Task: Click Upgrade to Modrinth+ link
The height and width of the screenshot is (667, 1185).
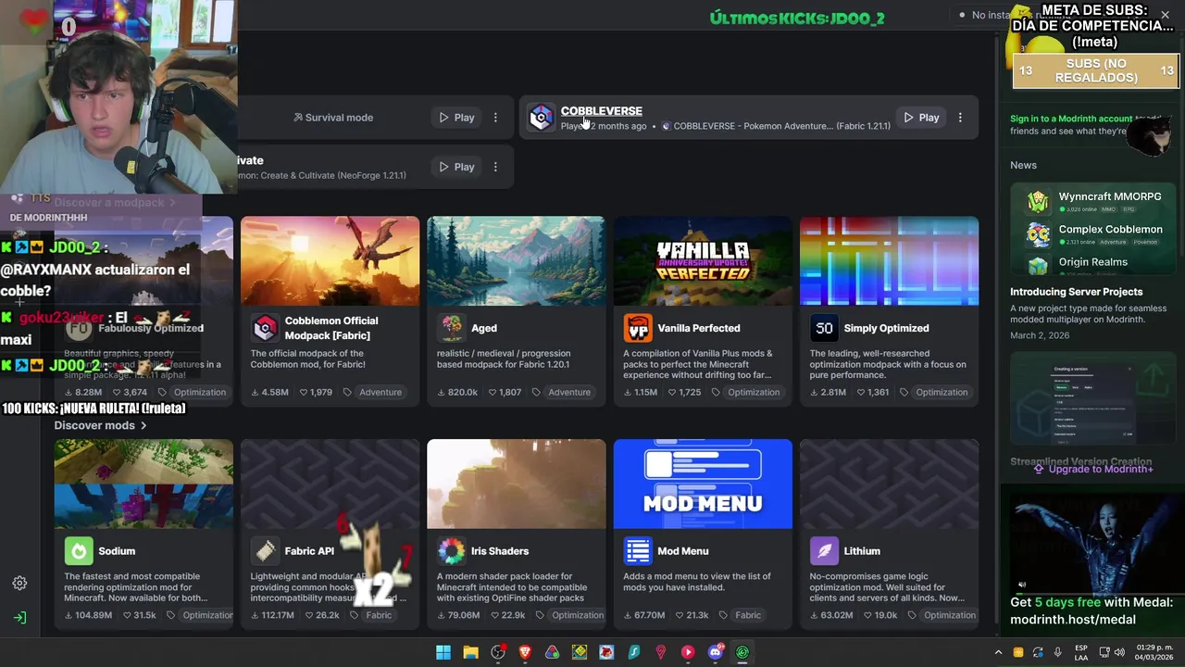Action: [x=1093, y=469]
